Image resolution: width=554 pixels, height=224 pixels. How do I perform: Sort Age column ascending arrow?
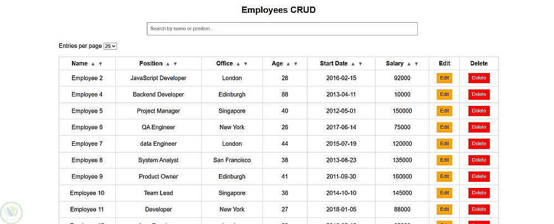click(x=288, y=64)
